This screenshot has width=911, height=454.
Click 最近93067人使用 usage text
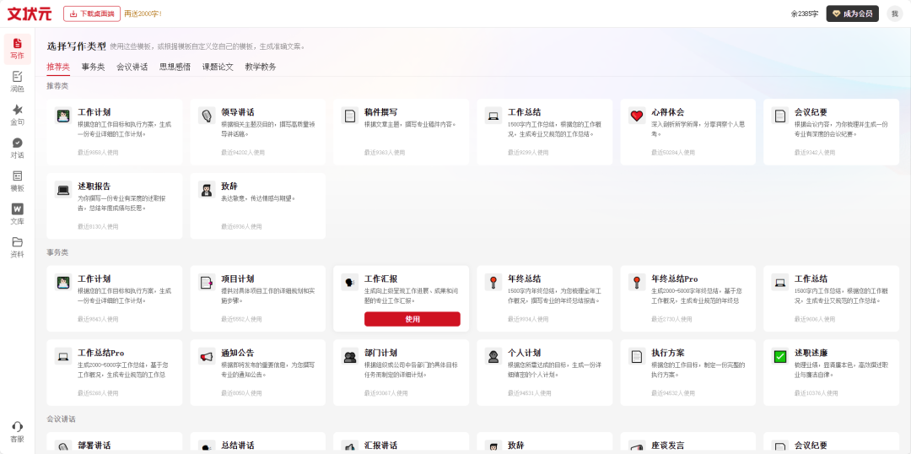[386, 393]
